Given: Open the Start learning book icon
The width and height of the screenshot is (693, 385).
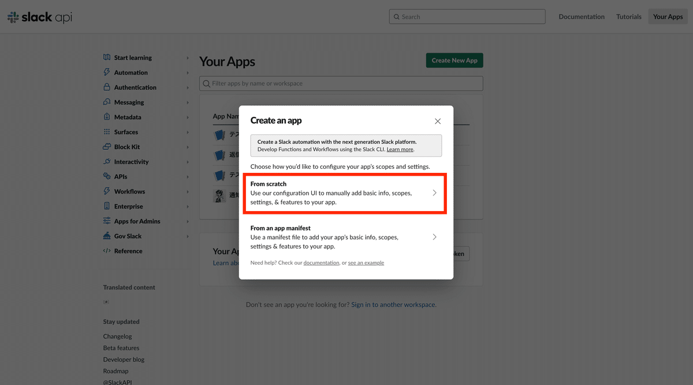Looking at the screenshot, I should (x=107, y=57).
